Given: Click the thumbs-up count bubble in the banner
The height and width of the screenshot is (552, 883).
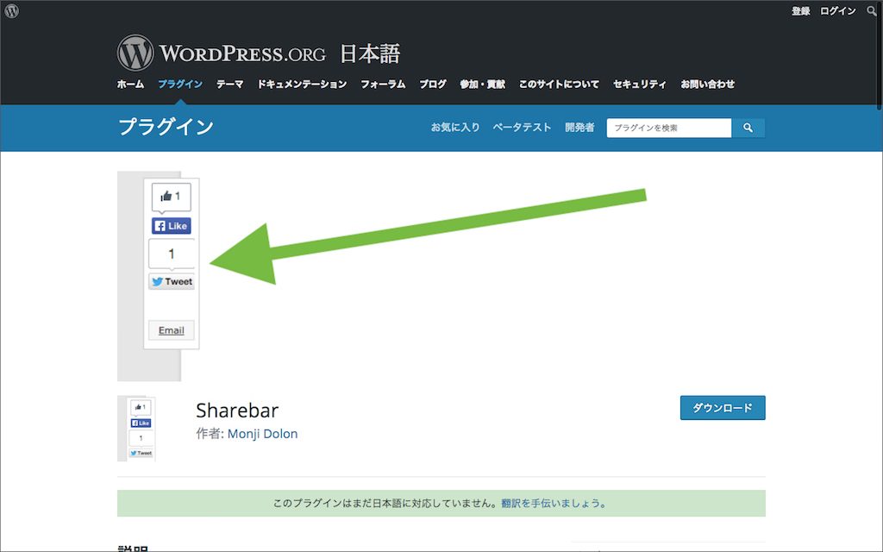Looking at the screenshot, I should tap(172, 197).
